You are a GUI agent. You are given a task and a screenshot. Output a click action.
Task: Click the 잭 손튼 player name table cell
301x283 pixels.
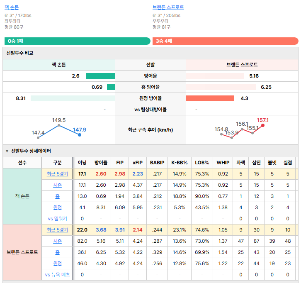coord(22,196)
